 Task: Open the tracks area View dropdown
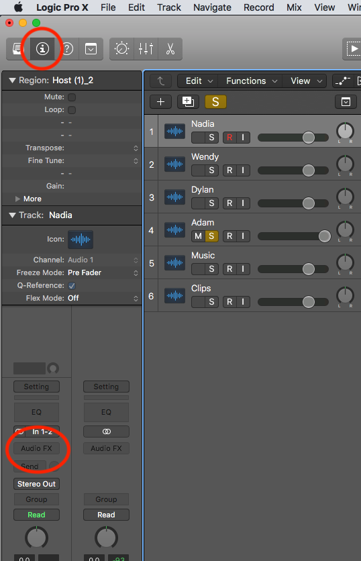(x=305, y=81)
